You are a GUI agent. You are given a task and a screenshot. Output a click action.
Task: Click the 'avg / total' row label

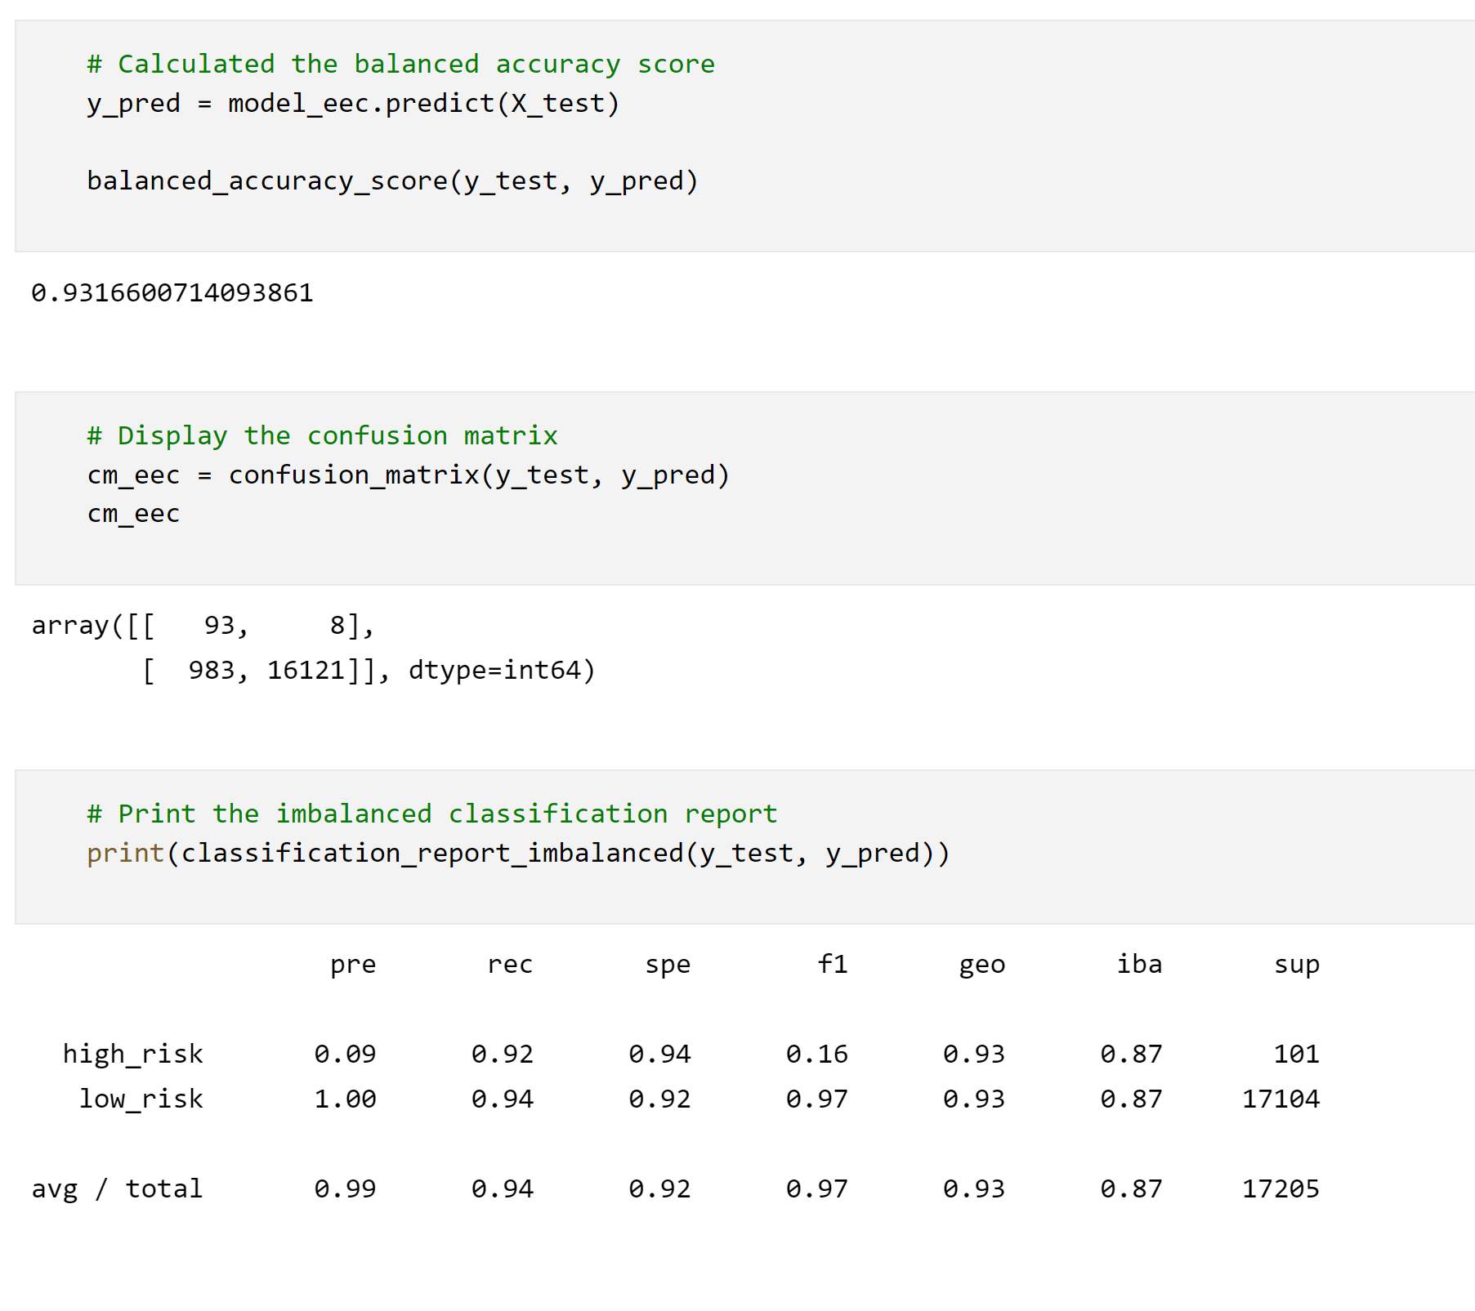[117, 1188]
